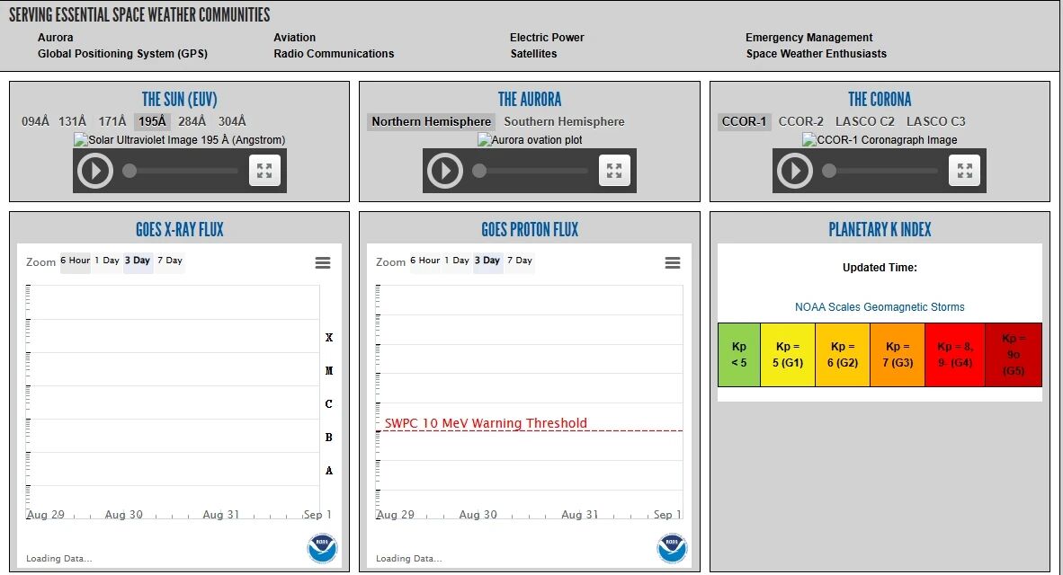
Task: Click the green Kp < 5 scale cell
Action: 739,355
